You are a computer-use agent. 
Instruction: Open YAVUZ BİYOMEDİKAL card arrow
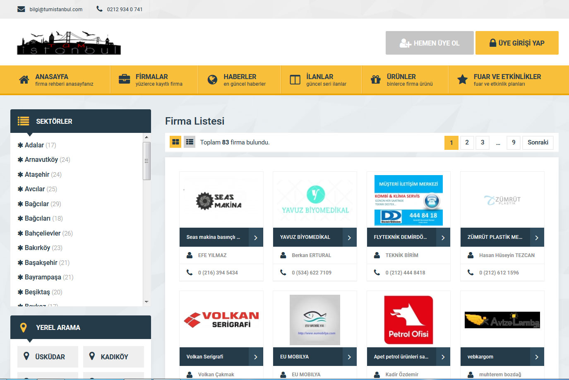(x=349, y=238)
